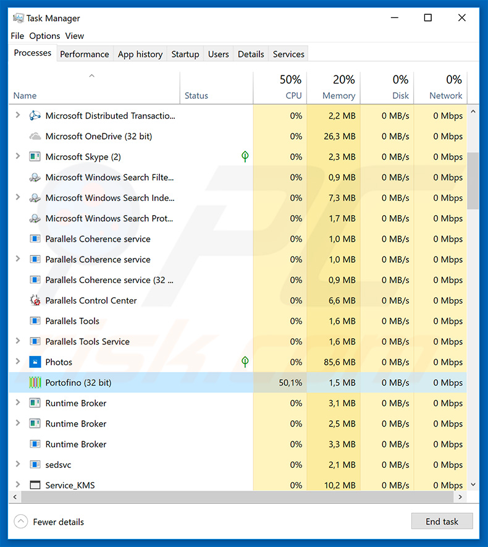Sort processes by the Status column
This screenshot has height=547, width=488.
(x=216, y=88)
